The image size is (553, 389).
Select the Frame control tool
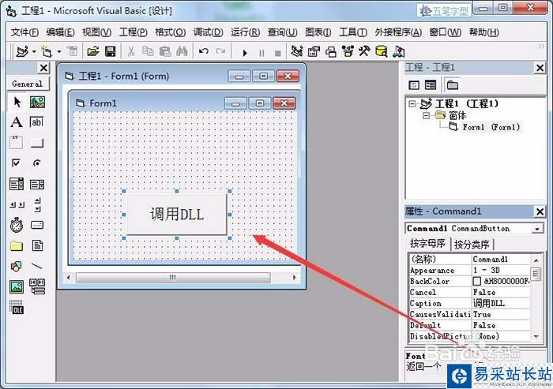[17, 142]
